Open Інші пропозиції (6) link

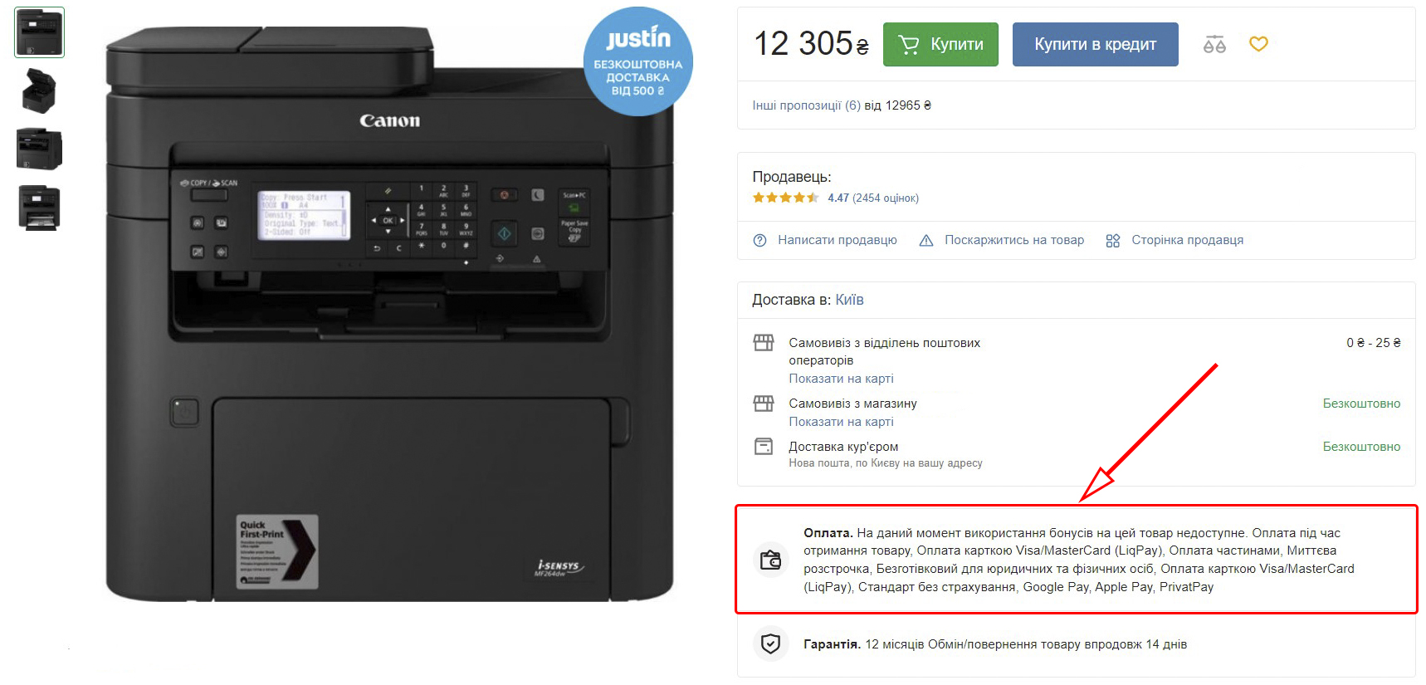pos(806,105)
